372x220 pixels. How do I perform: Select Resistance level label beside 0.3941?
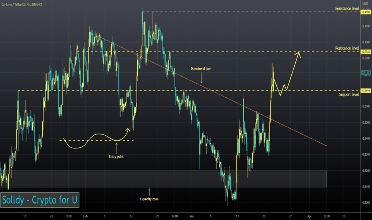(347, 48)
